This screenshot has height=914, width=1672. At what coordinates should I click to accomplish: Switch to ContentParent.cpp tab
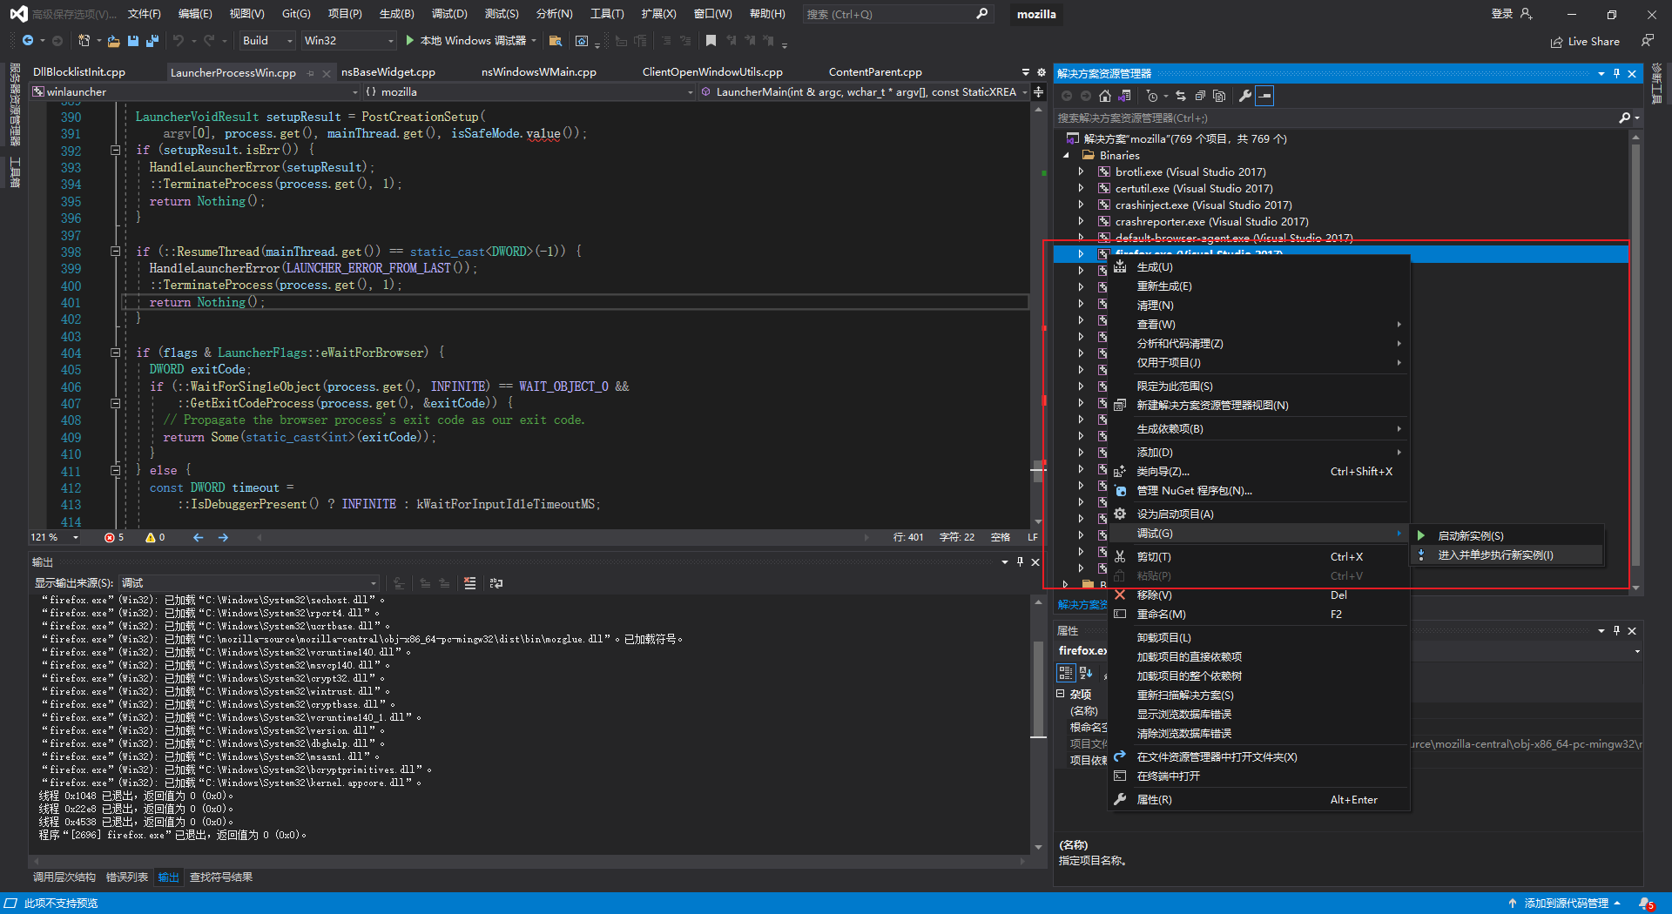(875, 72)
